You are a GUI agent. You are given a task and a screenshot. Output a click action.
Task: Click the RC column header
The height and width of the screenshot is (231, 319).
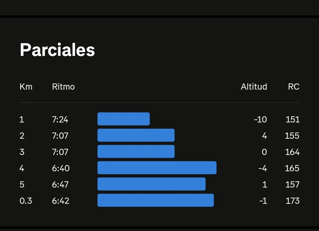(294, 87)
